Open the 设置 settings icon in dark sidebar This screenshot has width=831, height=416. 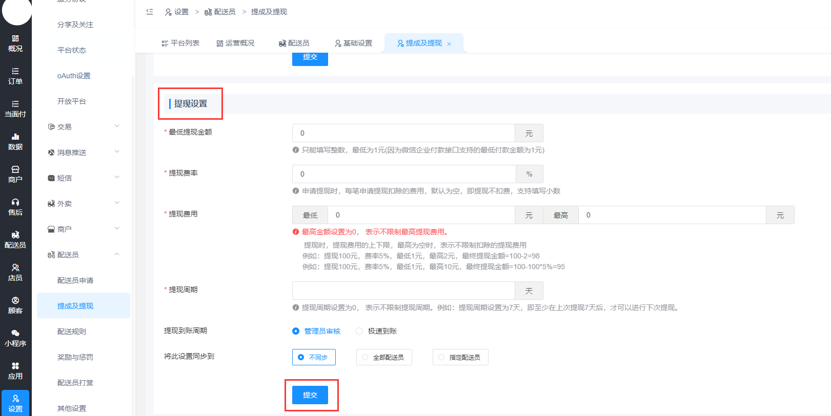[x=15, y=403]
